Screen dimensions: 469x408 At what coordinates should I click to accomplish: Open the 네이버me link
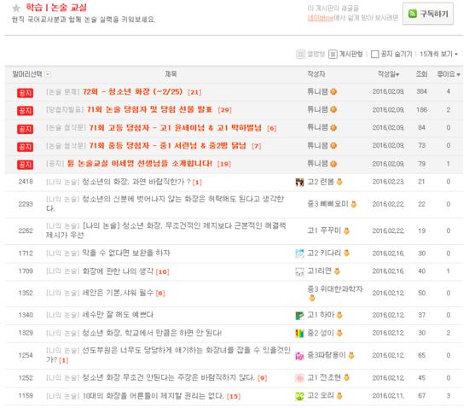(321, 18)
